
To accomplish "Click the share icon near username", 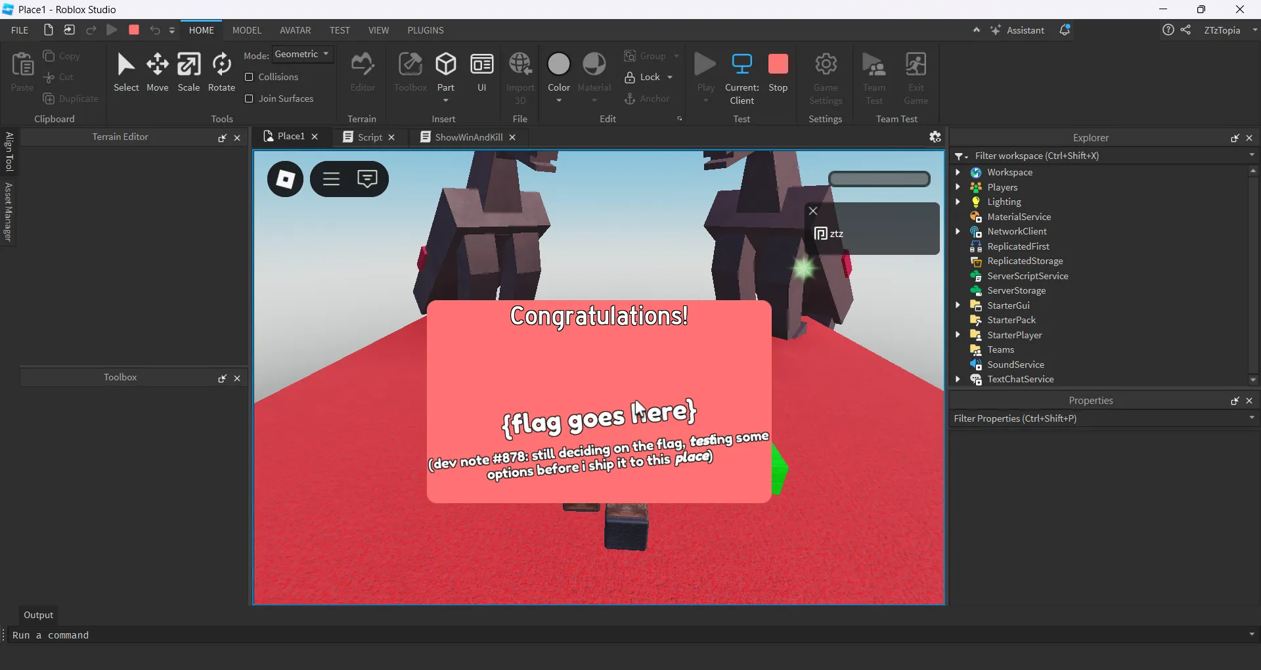I will pyautogui.click(x=1185, y=30).
